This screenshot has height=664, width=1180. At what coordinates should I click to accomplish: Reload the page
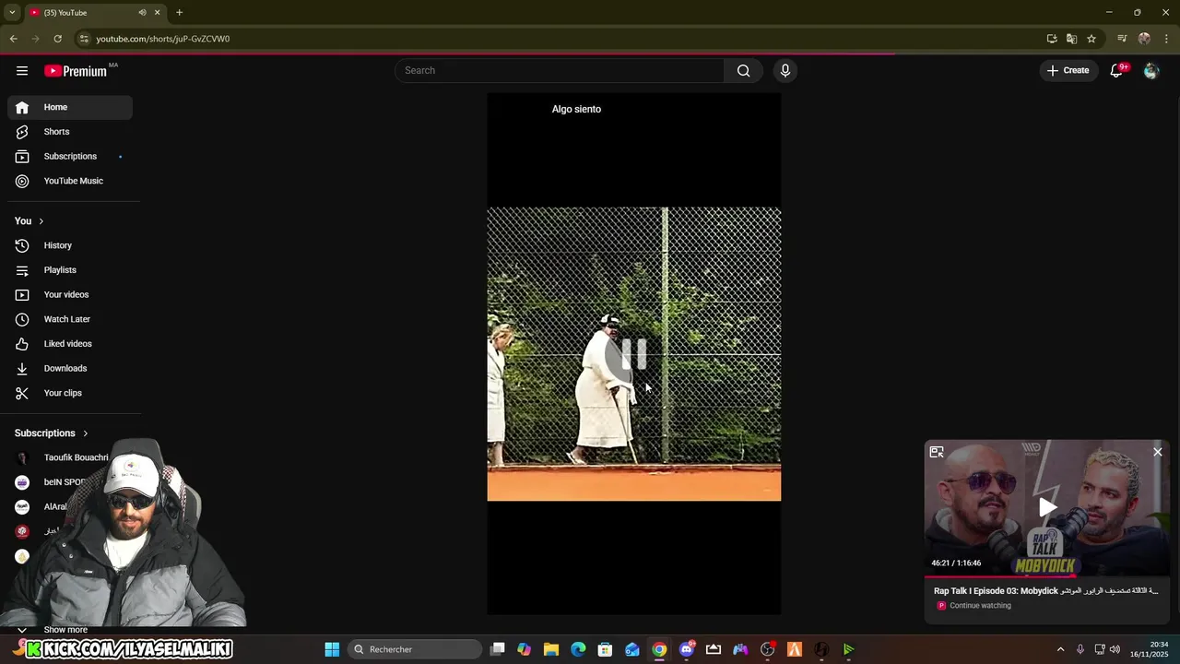pyautogui.click(x=57, y=39)
